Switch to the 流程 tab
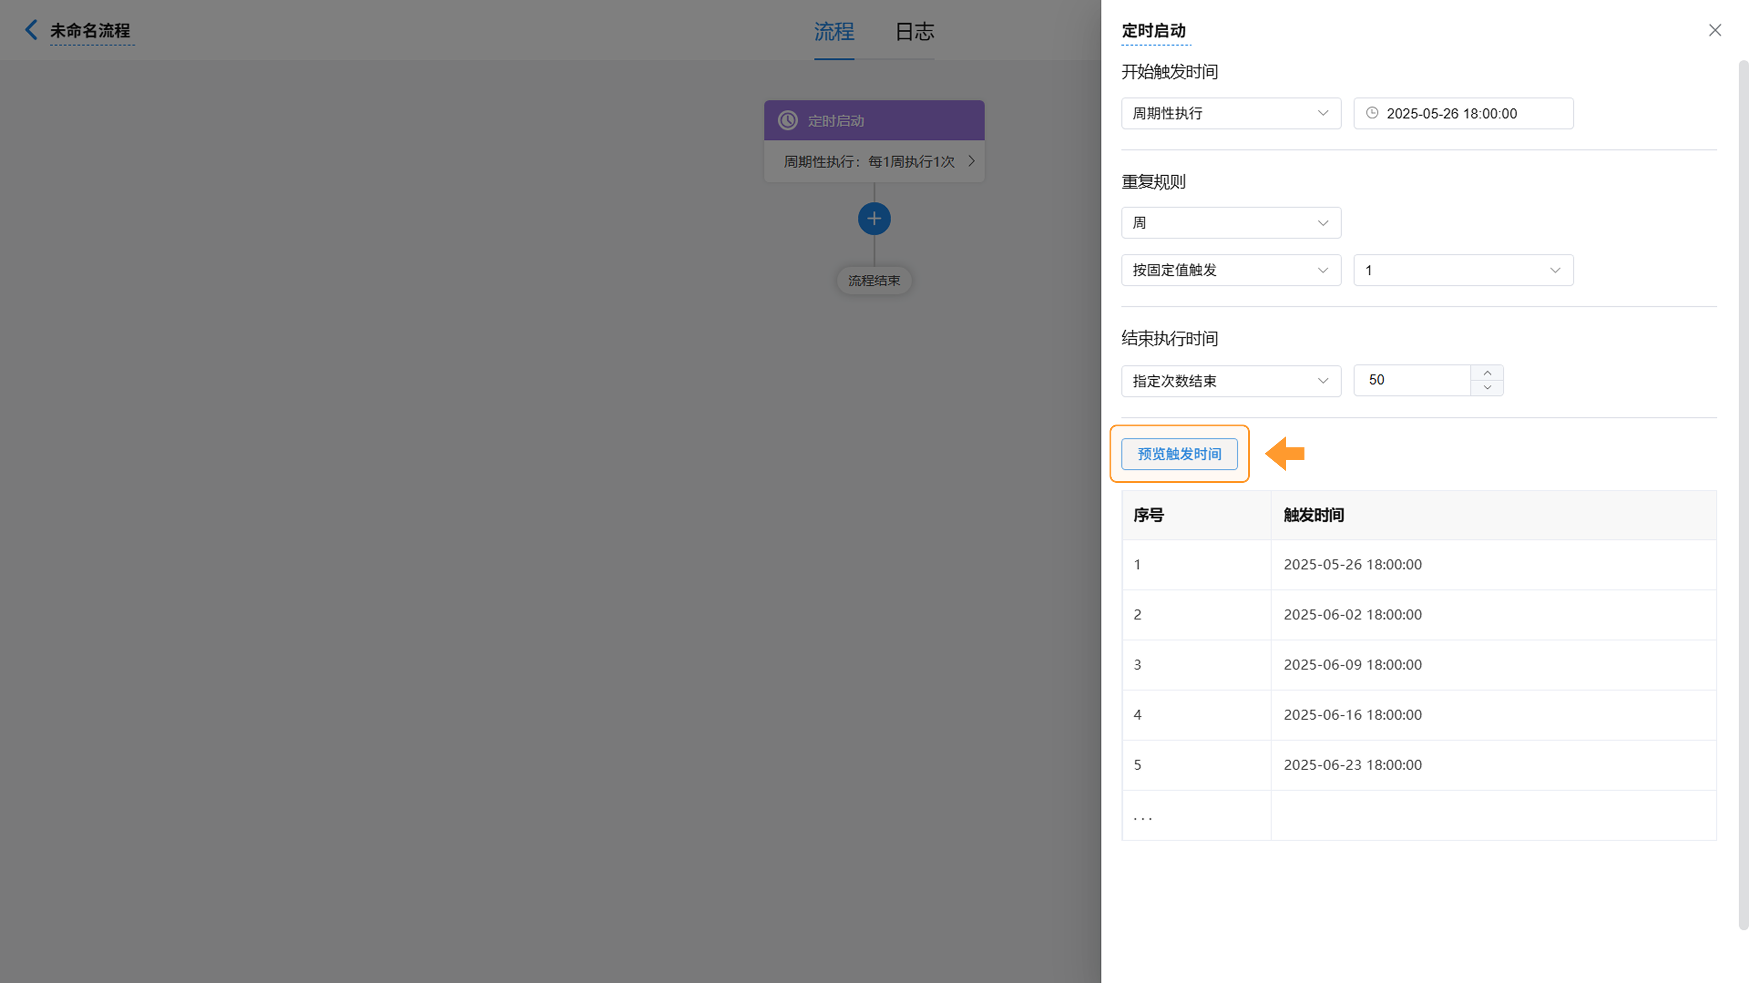 (834, 31)
